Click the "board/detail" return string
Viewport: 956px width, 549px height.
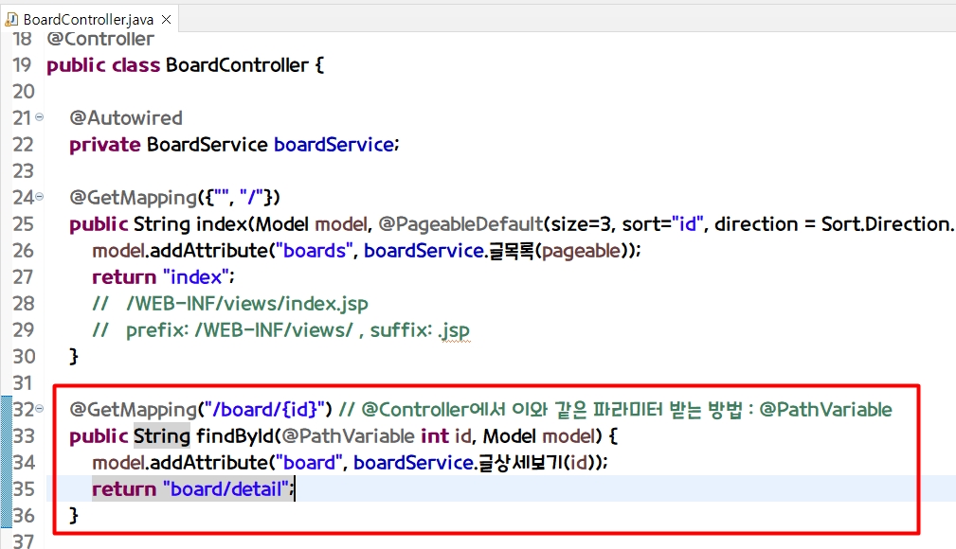point(226,488)
